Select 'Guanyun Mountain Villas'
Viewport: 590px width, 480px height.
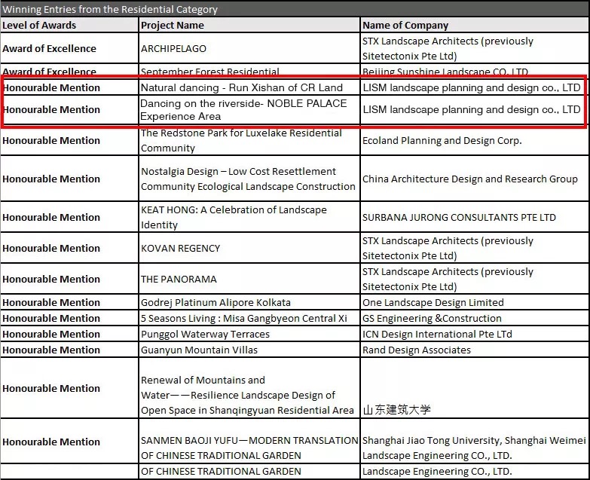coord(199,350)
